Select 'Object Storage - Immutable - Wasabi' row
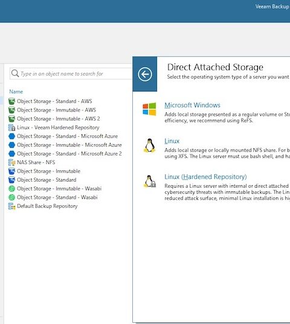 click(59, 188)
